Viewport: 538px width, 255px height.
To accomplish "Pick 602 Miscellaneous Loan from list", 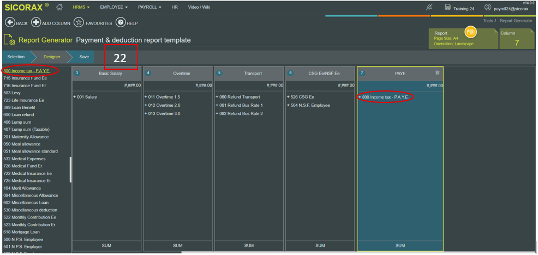I will tap(26, 203).
